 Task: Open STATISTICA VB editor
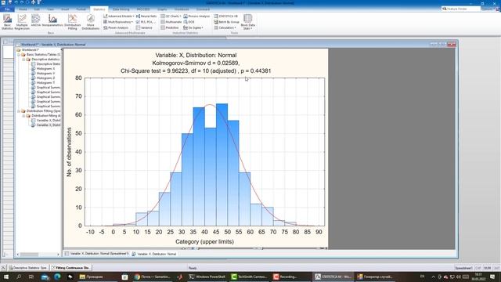click(226, 16)
